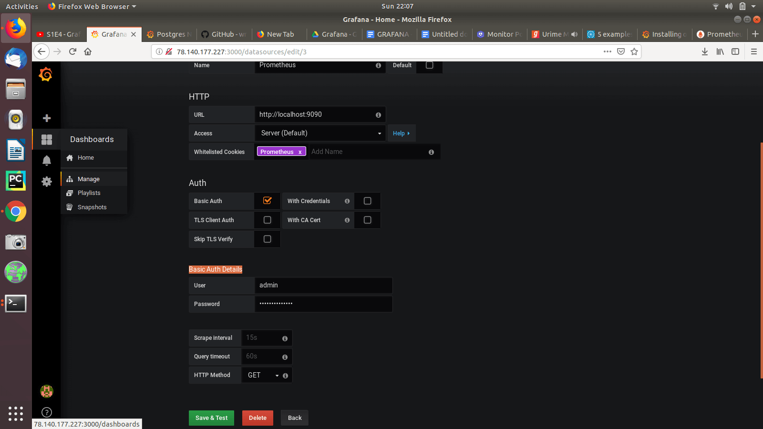
Task: Bookmark this page with star icon
Action: [634, 51]
